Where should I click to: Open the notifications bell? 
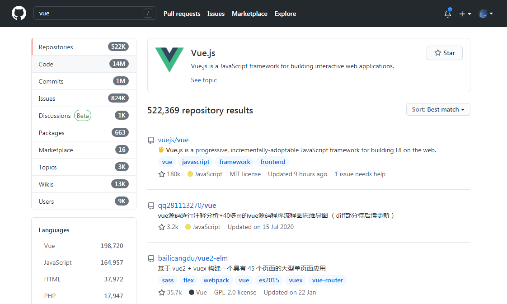pos(447,14)
